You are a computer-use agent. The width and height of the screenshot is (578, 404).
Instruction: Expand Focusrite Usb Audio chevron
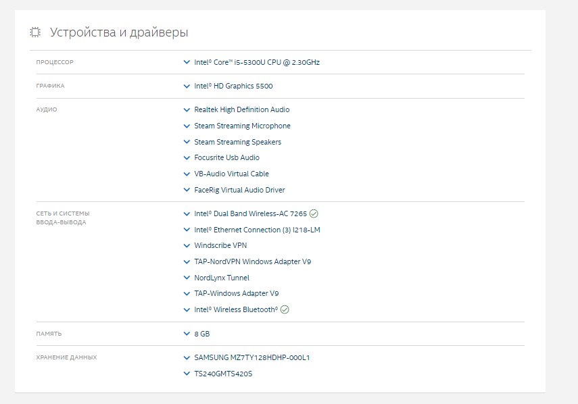[187, 157]
